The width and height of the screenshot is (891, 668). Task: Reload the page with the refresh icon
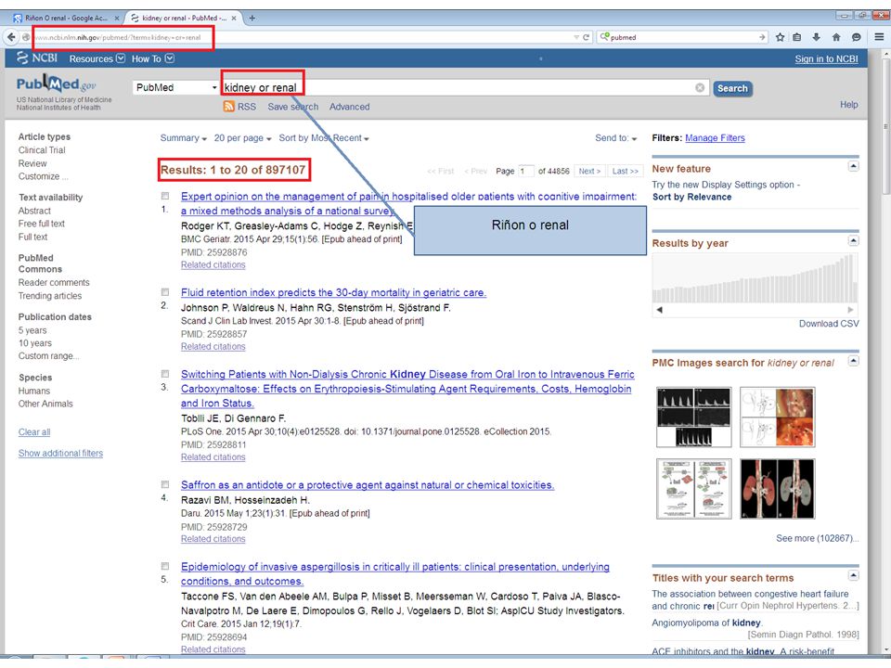coord(586,37)
